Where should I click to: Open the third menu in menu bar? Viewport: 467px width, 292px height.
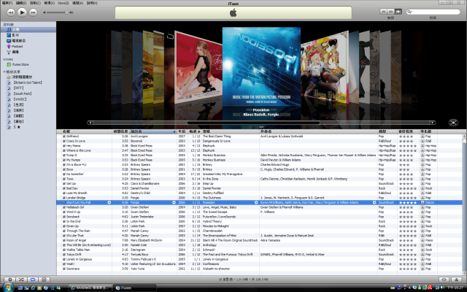35,3
